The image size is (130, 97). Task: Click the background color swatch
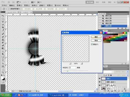tap(4, 79)
